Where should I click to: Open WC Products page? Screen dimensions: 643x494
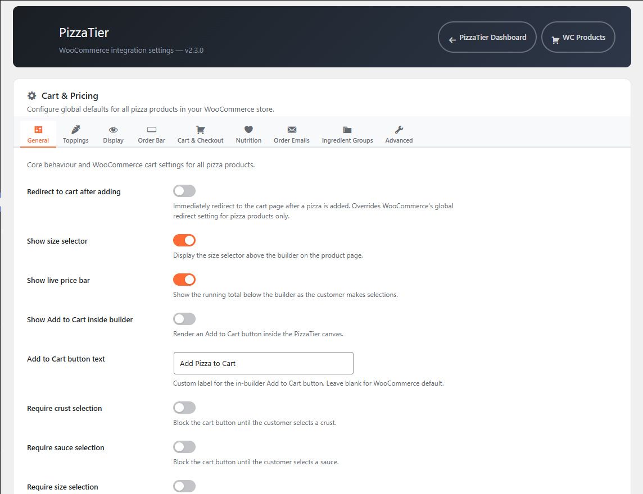(578, 37)
